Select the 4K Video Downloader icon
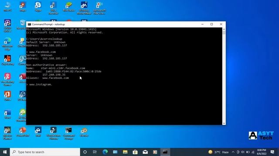Screen dimensions: 279x156 [22, 115]
